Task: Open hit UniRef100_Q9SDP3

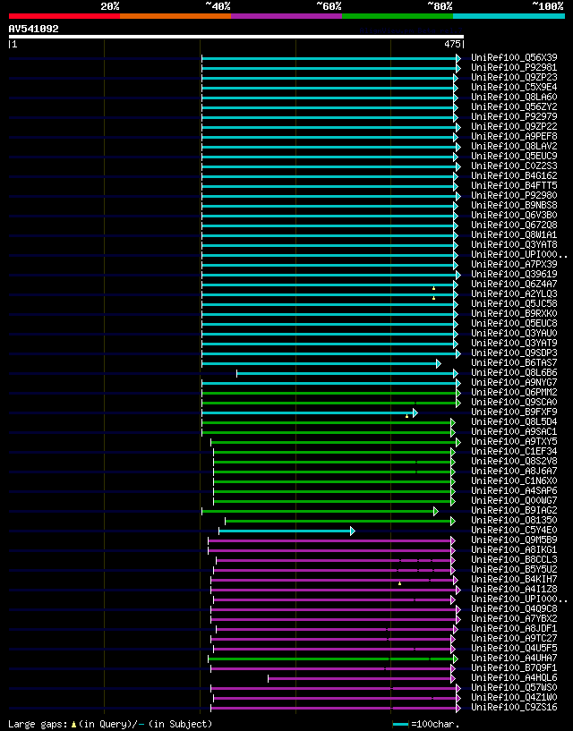Action: pyautogui.click(x=514, y=353)
